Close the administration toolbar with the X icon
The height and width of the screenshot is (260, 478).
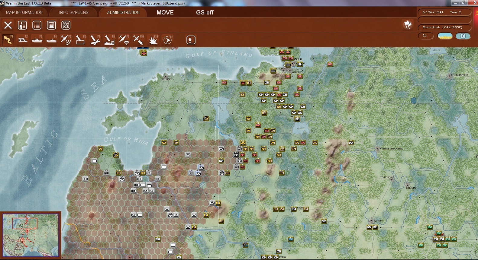tap(8, 25)
